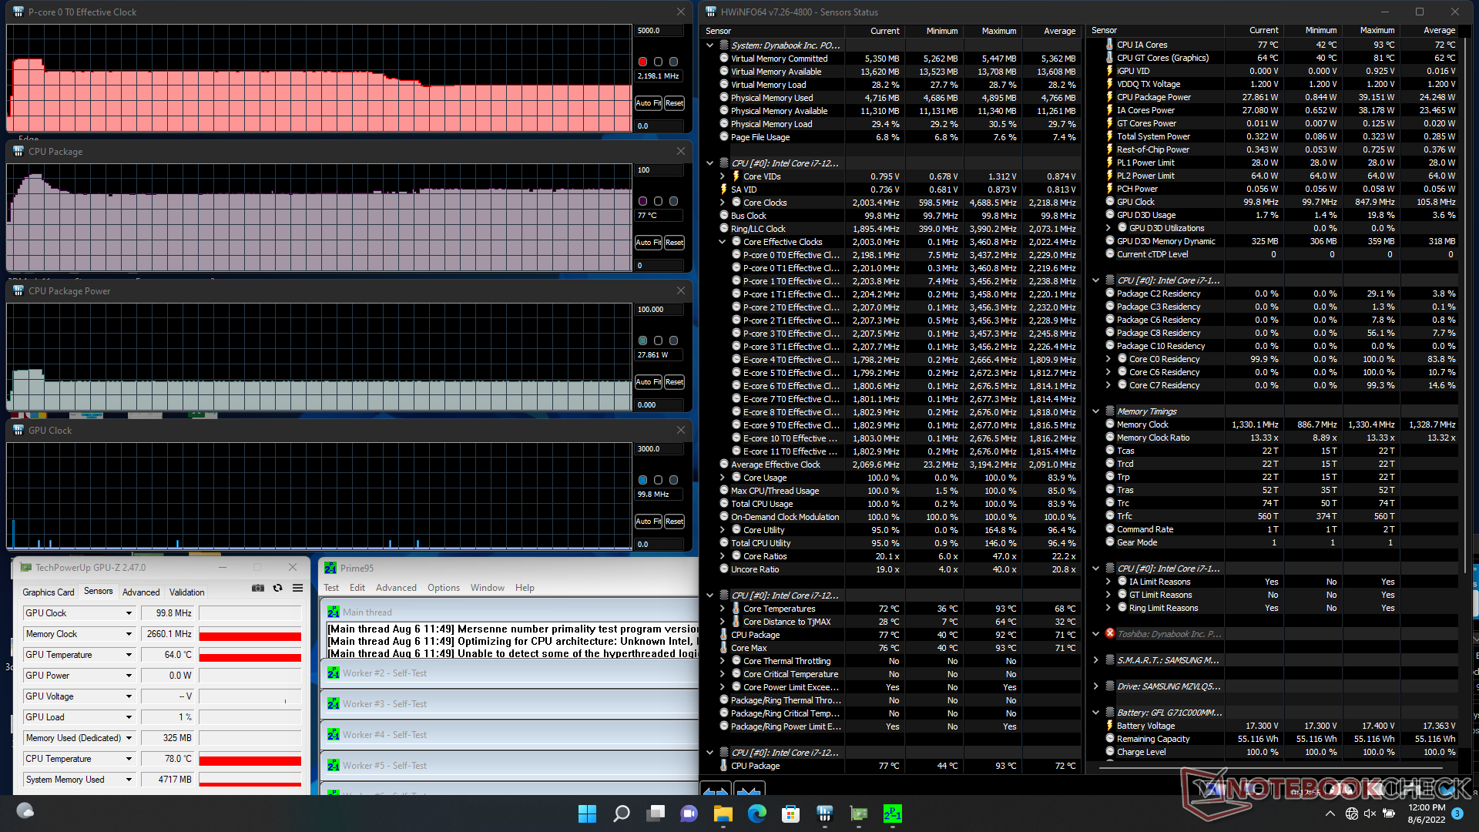This screenshot has height=832, width=1479.
Task: Switch to GPU-Z Graphics Card tab
Action: click(49, 592)
